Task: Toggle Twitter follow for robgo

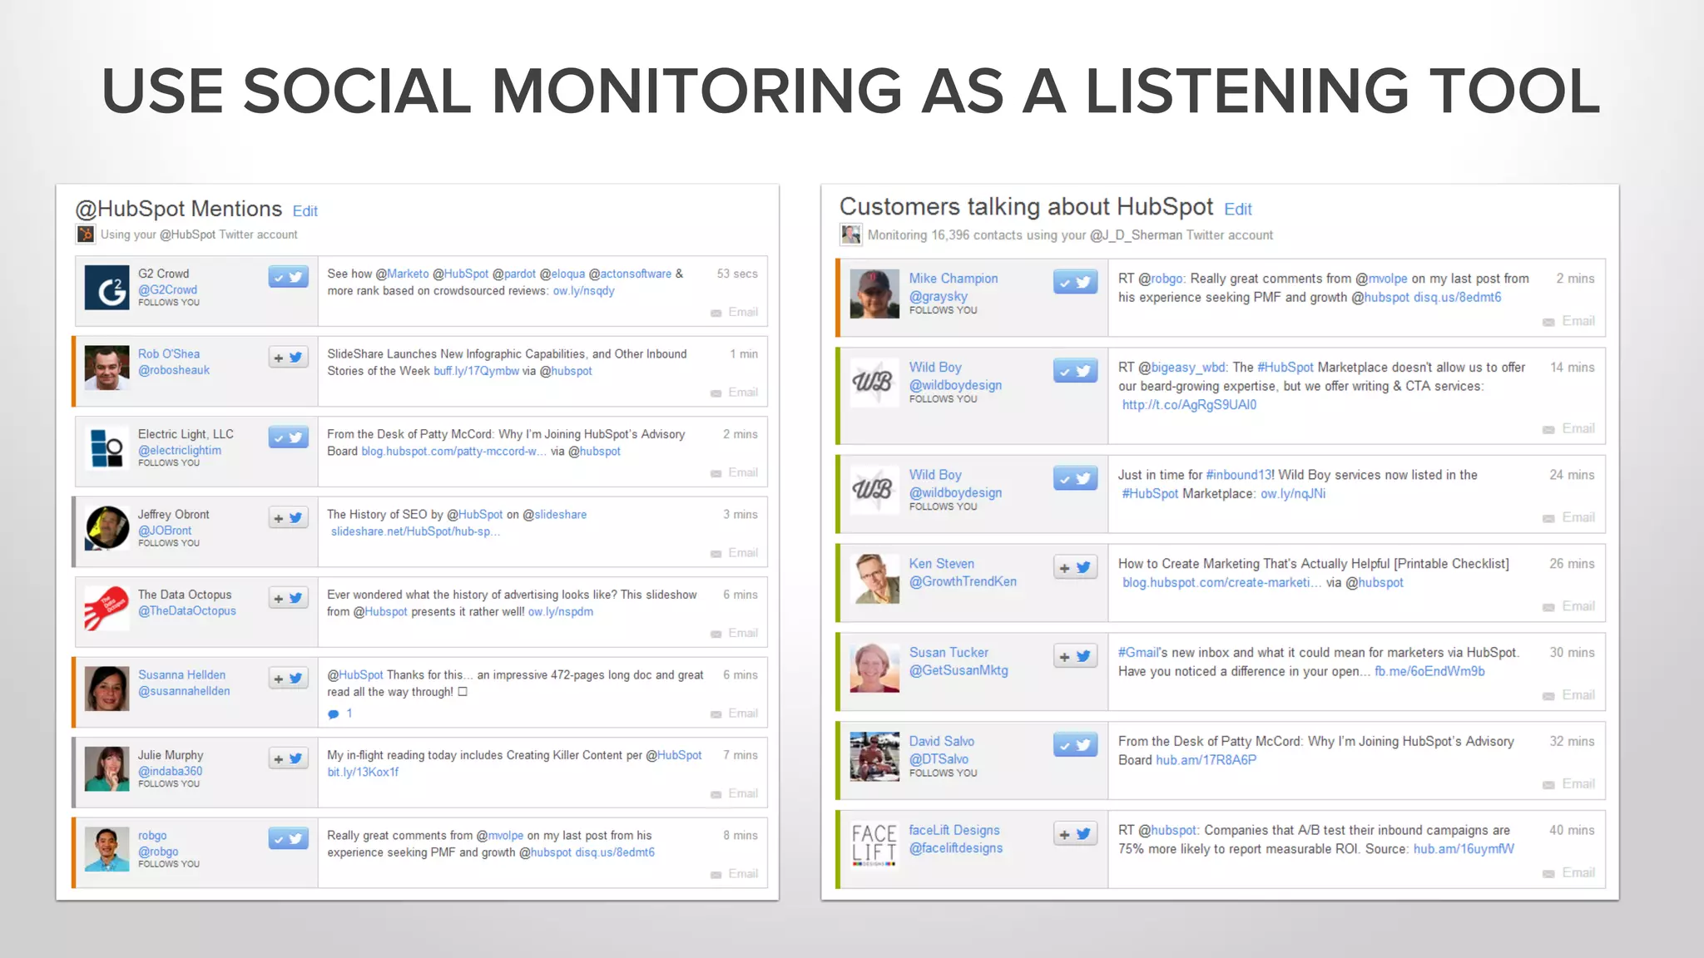Action: click(288, 839)
